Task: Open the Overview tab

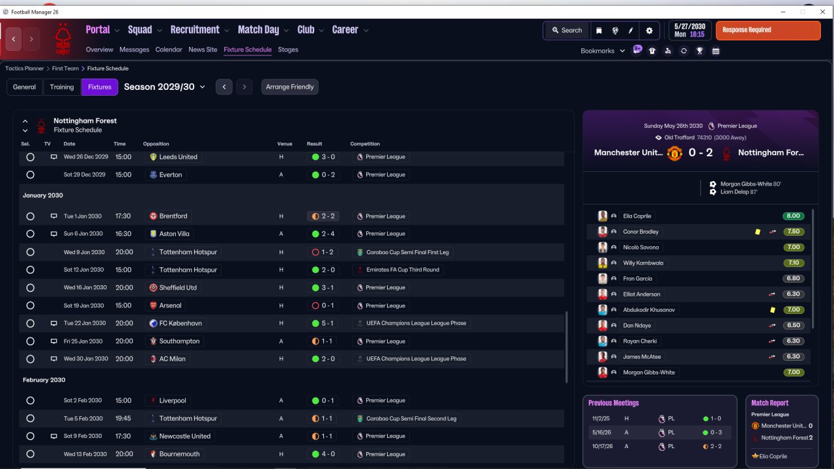Action: 100,50
